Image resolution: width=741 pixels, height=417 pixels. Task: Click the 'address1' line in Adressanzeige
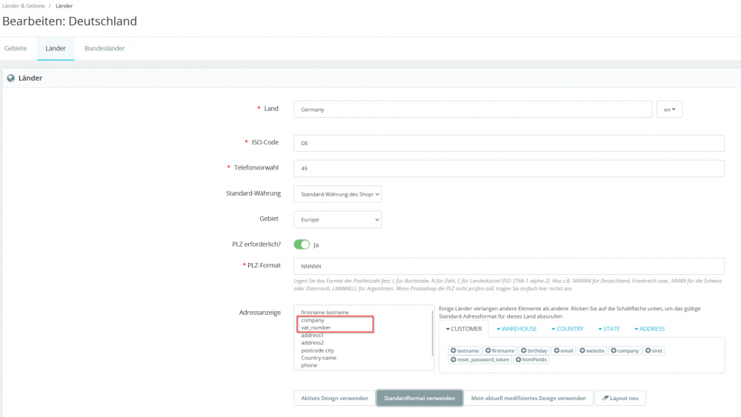pyautogui.click(x=312, y=335)
